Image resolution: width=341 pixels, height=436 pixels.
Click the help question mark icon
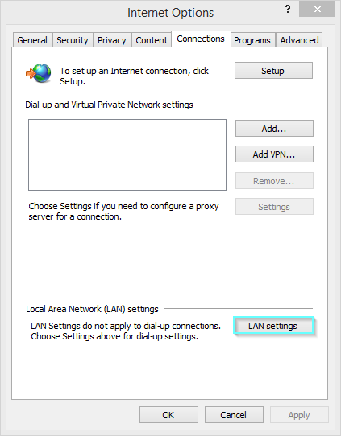pyautogui.click(x=288, y=10)
